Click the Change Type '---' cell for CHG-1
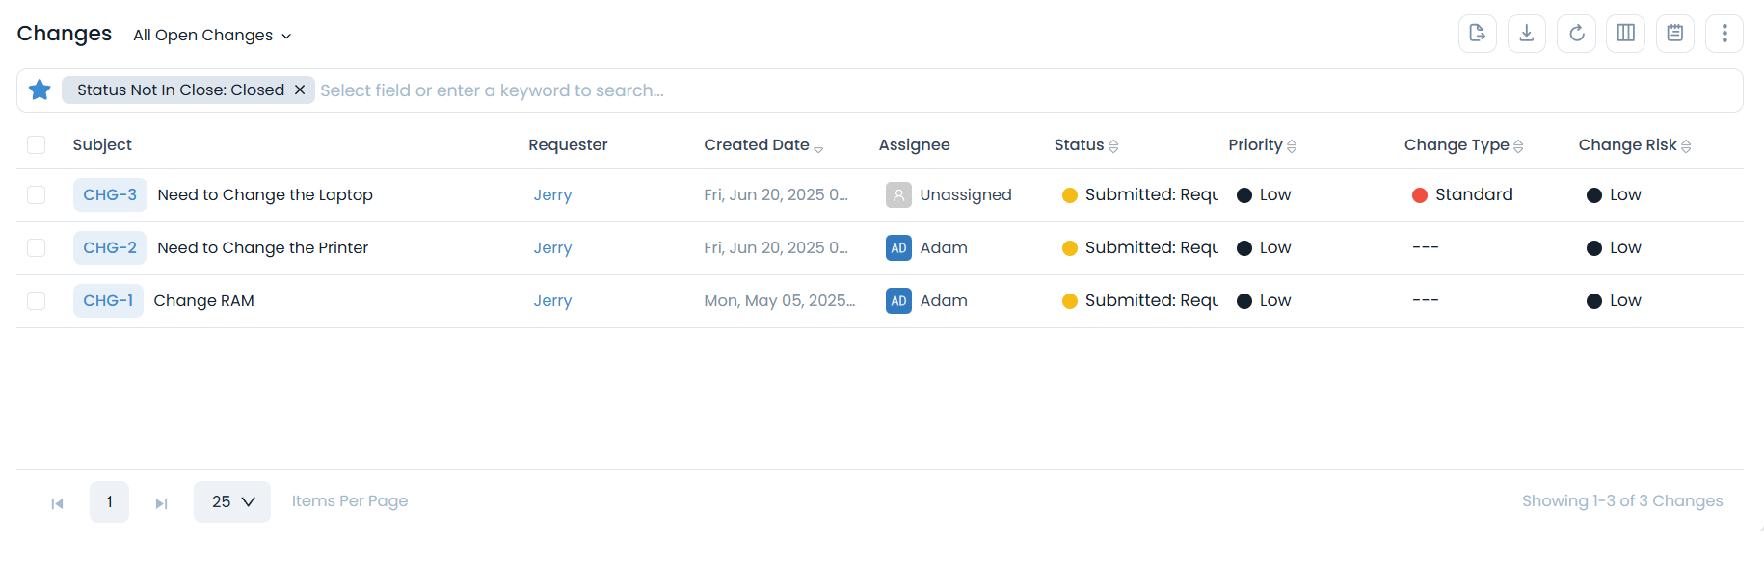Viewport: 1764px width, 563px height. pos(1426,301)
